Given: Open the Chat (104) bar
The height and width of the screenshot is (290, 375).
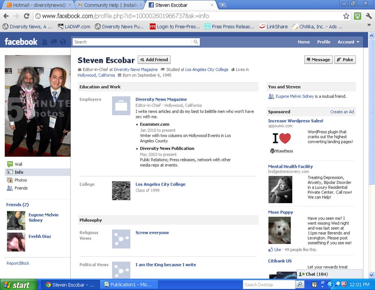Looking at the screenshot, I should tap(330, 274).
